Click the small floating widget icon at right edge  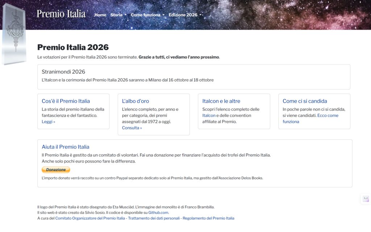click(366, 198)
